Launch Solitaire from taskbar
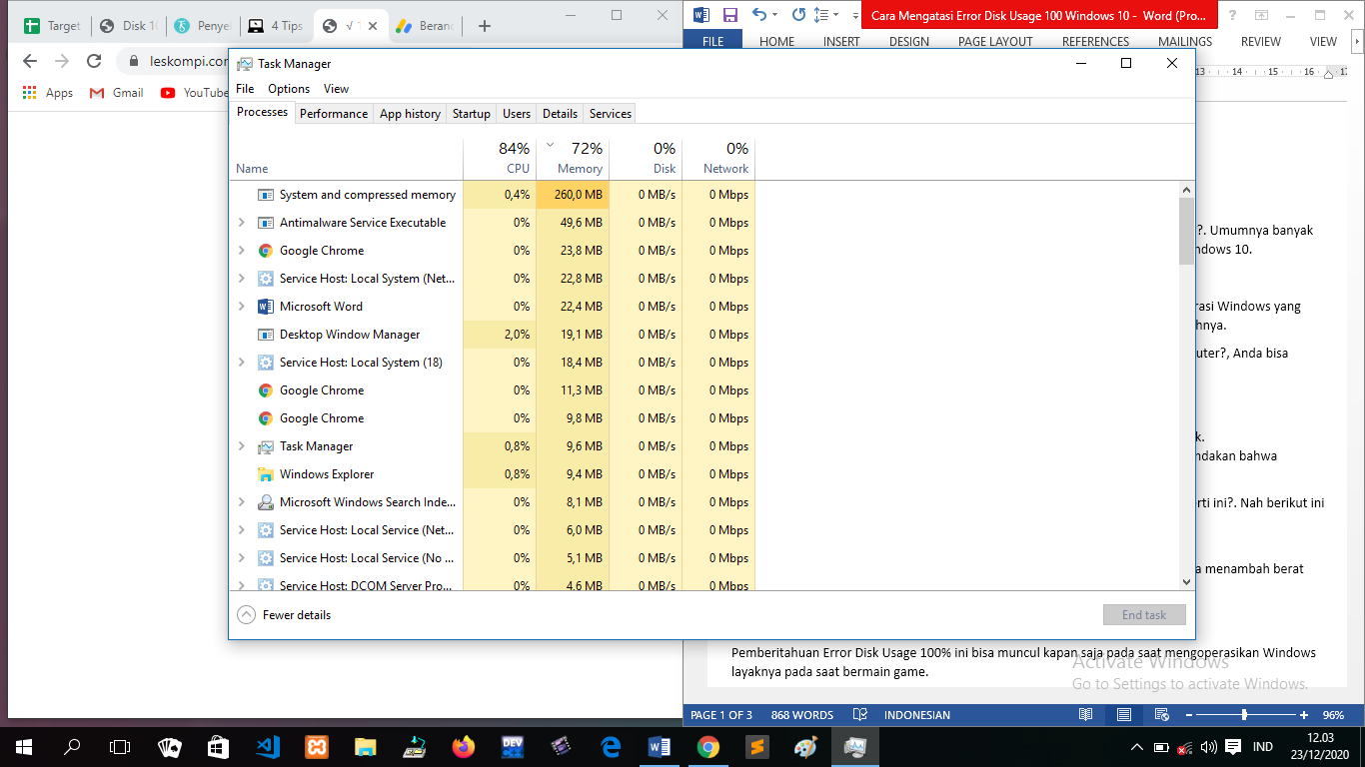Image resolution: width=1365 pixels, height=767 pixels. pos(170,746)
